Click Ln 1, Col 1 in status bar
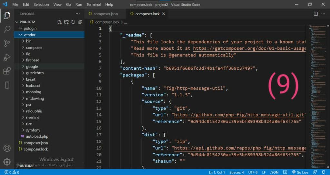330x175 pixels. [217, 172]
